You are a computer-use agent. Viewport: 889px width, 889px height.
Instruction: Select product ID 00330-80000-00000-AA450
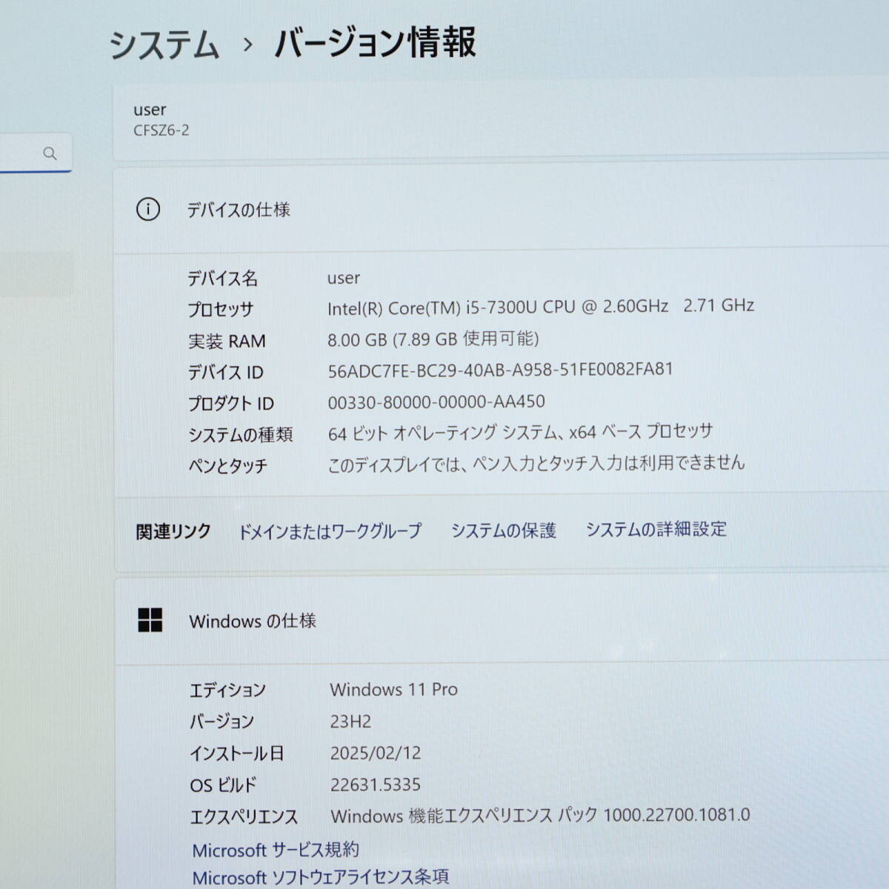point(436,402)
